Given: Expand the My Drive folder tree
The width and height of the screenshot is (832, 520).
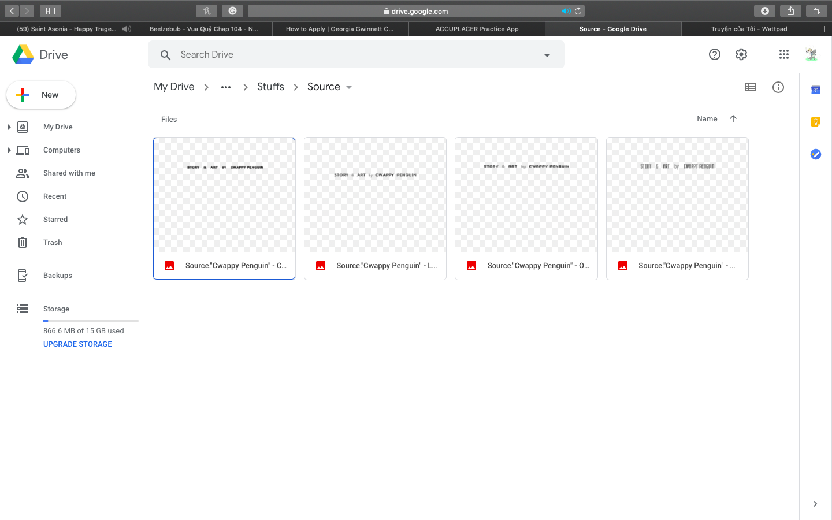Looking at the screenshot, I should pos(9,127).
